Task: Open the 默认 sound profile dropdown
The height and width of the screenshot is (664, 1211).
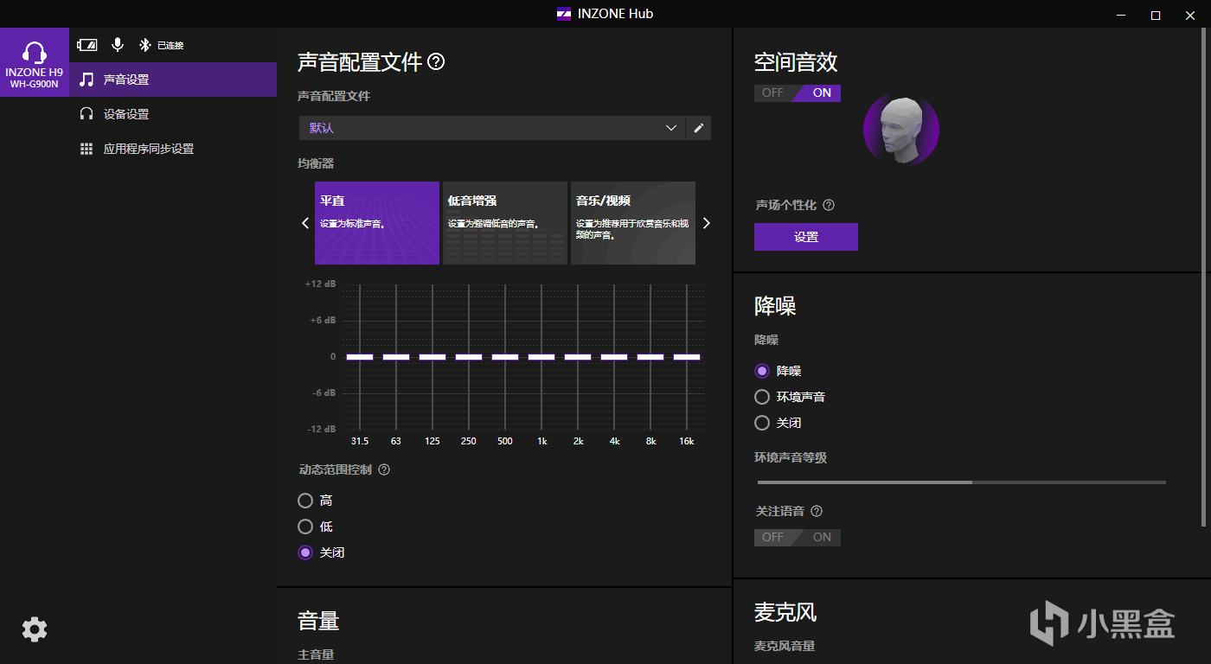Action: pyautogui.click(x=492, y=128)
